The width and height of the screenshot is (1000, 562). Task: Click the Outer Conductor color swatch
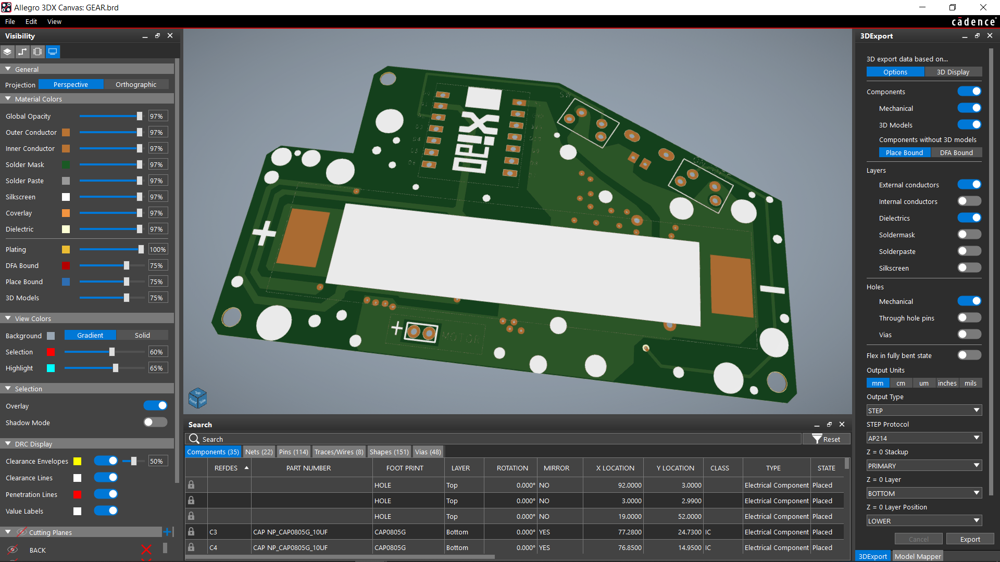point(66,132)
